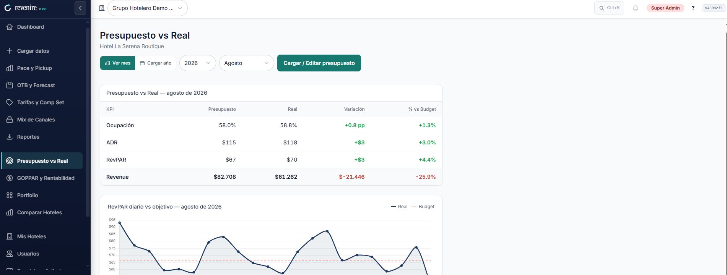Click the revenire PRO logo
Viewport: 727px width, 275px height.
pyautogui.click(x=25, y=8)
